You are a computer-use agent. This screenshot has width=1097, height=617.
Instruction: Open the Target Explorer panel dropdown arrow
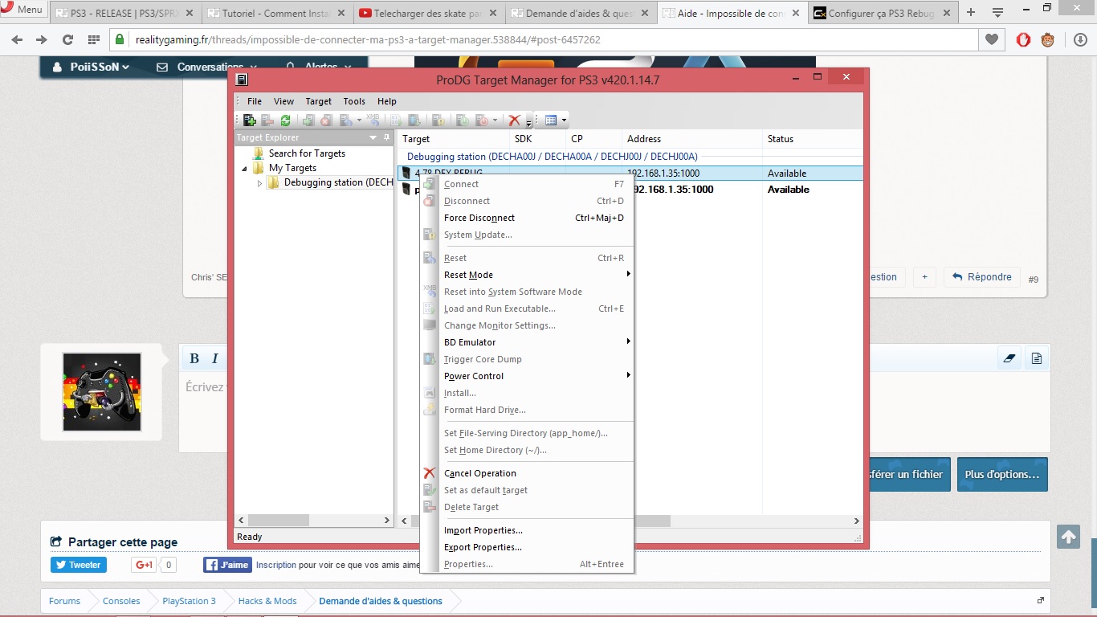[x=373, y=137]
